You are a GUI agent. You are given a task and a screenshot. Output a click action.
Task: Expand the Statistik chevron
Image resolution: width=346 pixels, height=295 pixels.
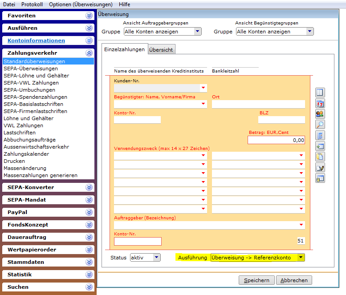pos(89,275)
